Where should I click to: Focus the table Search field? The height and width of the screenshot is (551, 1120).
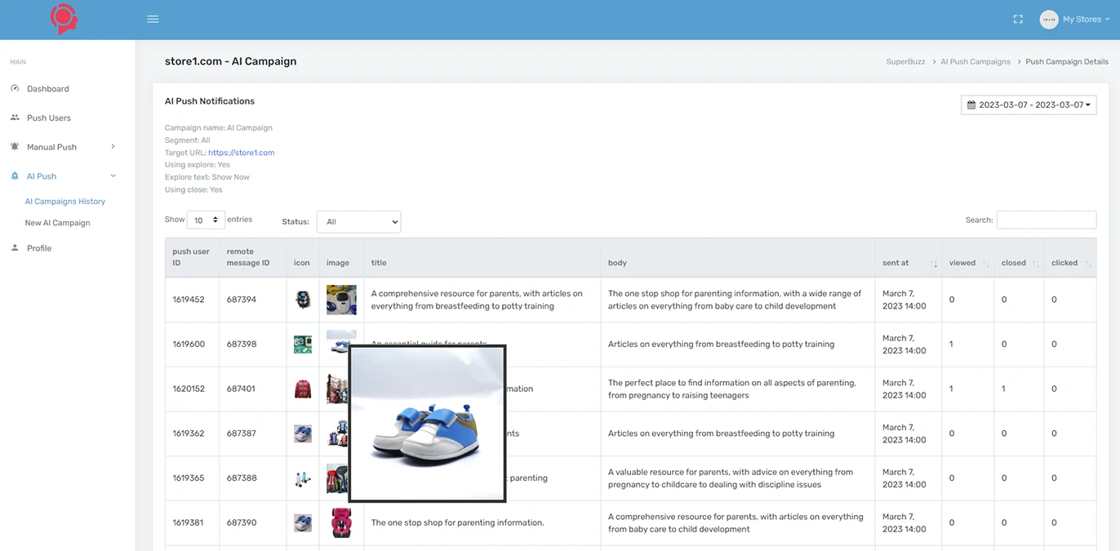[x=1047, y=220]
